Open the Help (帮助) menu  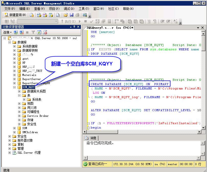(x=128, y=9)
